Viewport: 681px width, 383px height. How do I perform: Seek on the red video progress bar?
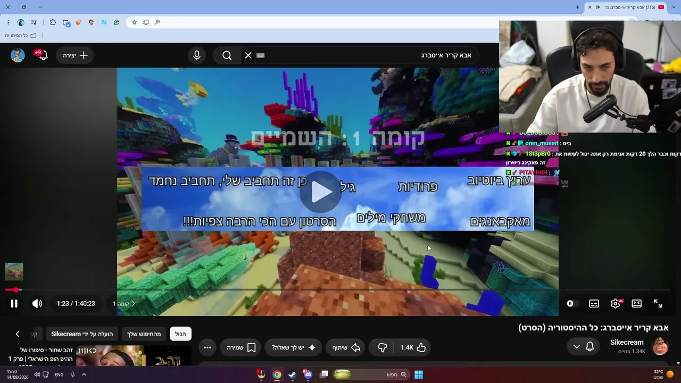338,290
